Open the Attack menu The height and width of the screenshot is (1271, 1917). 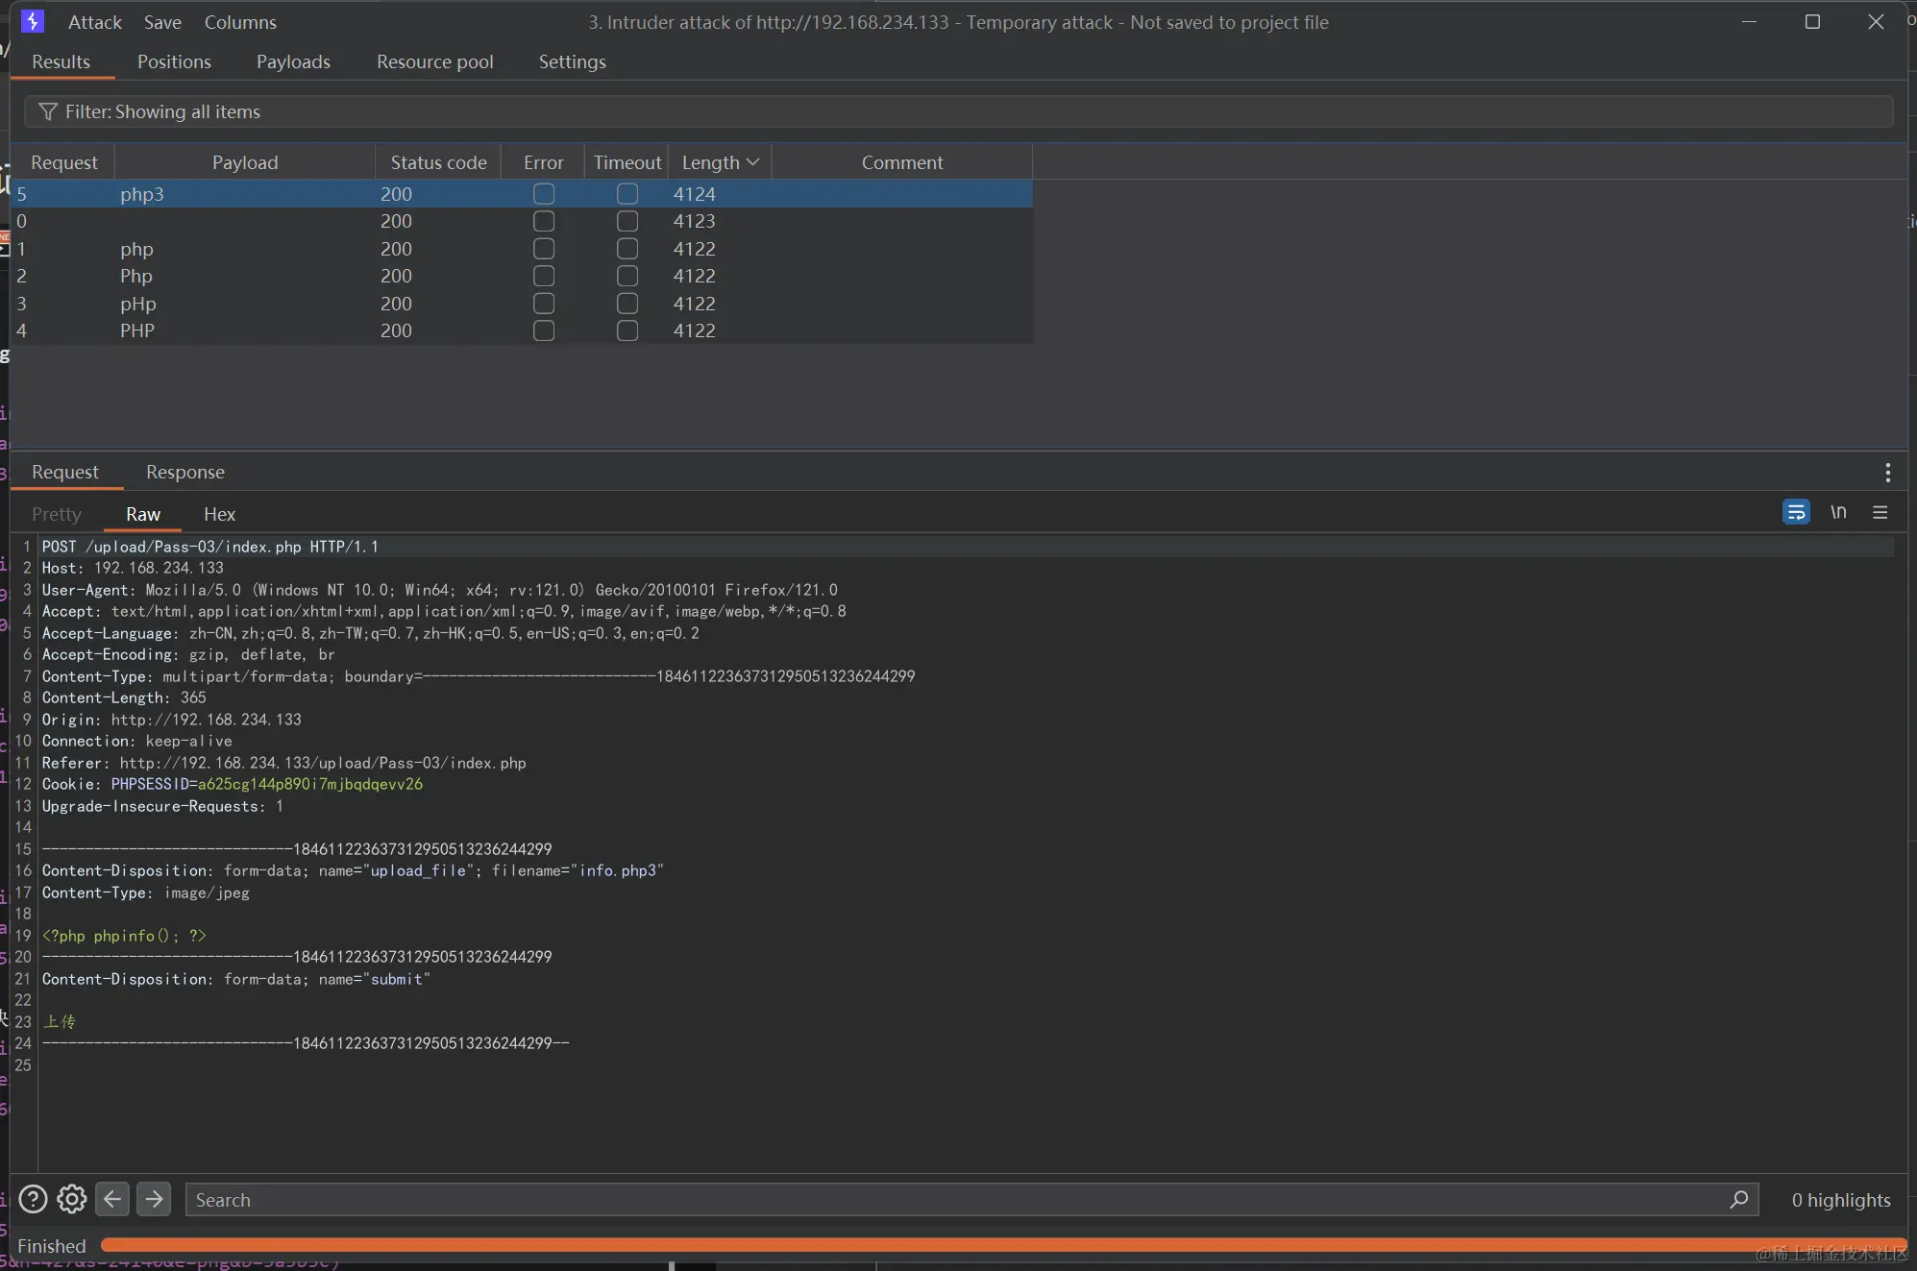coord(95,22)
